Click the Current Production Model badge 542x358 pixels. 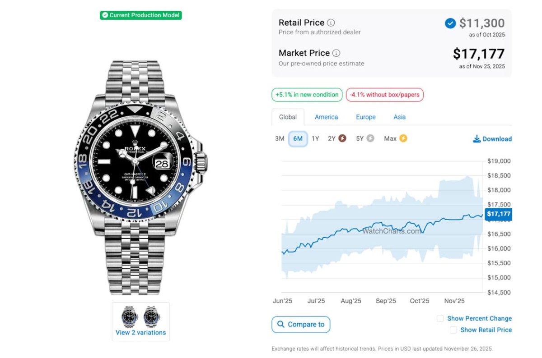click(x=141, y=15)
